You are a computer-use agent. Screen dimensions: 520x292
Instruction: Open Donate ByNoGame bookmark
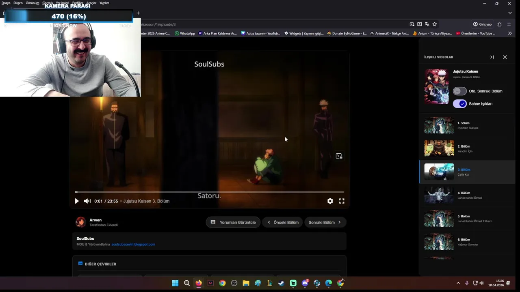347,33
